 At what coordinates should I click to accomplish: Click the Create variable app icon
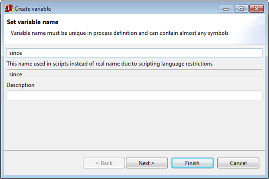coord(8,8)
